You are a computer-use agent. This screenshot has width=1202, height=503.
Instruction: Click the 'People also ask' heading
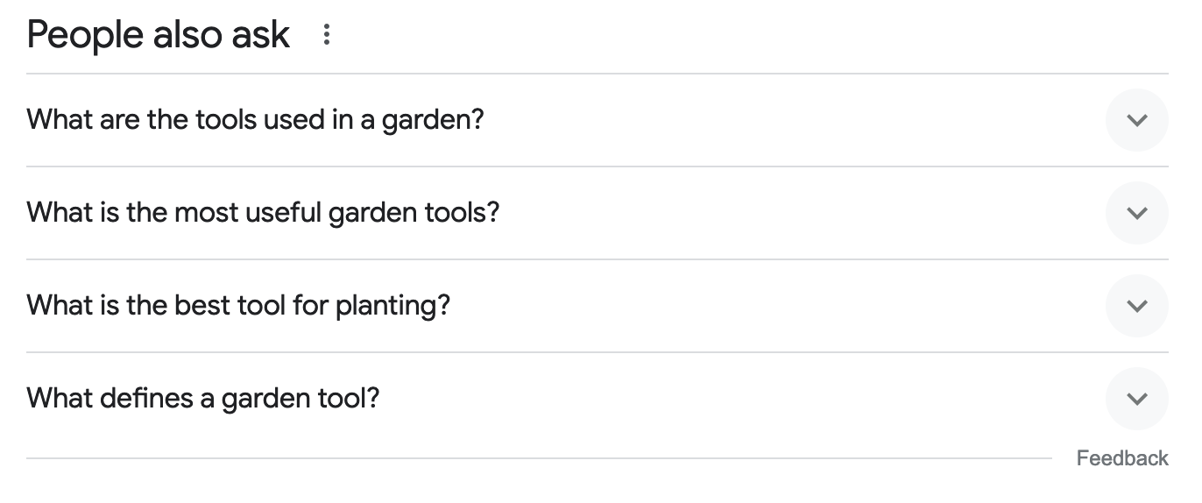(x=159, y=35)
